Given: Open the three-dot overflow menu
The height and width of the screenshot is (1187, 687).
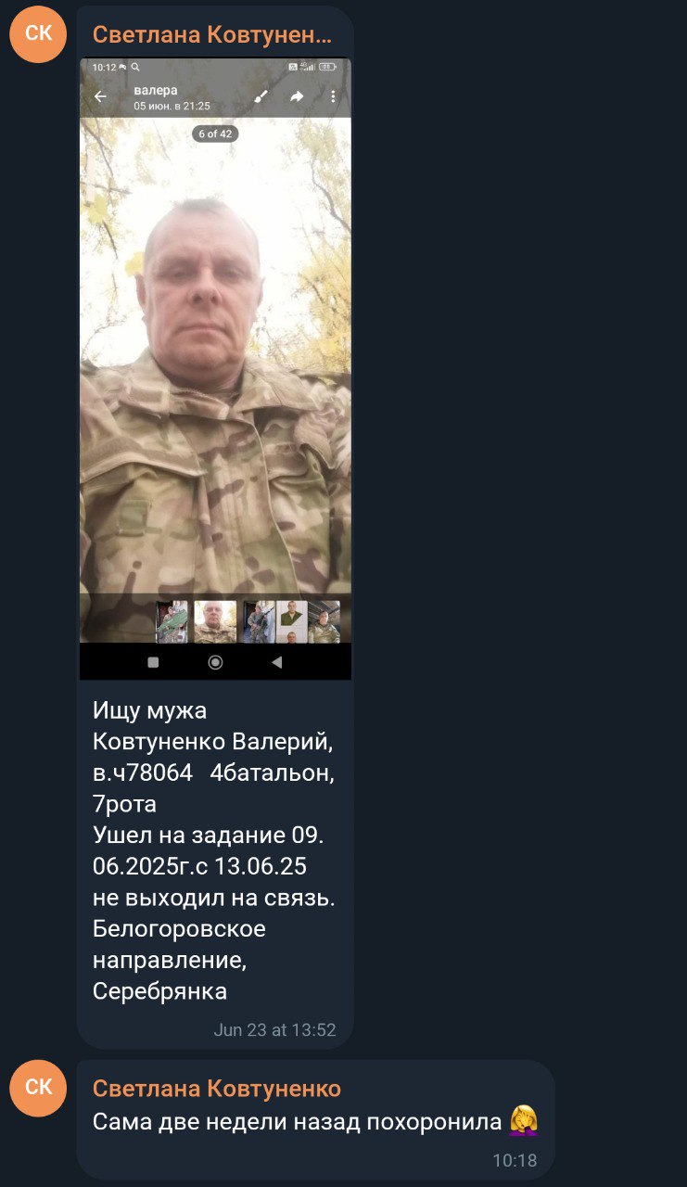Looking at the screenshot, I should point(333,96).
